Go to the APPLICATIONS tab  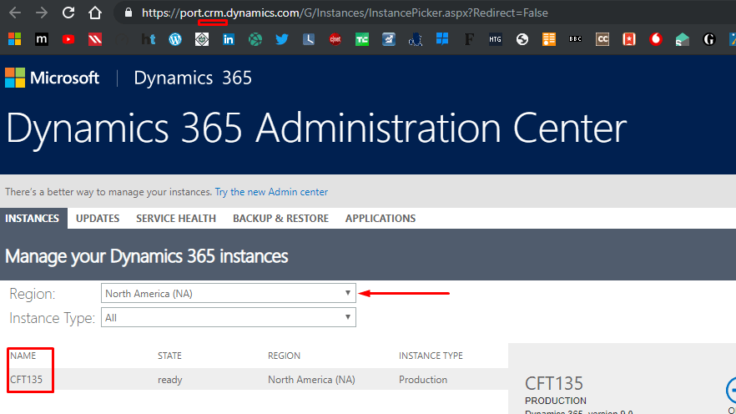381,218
